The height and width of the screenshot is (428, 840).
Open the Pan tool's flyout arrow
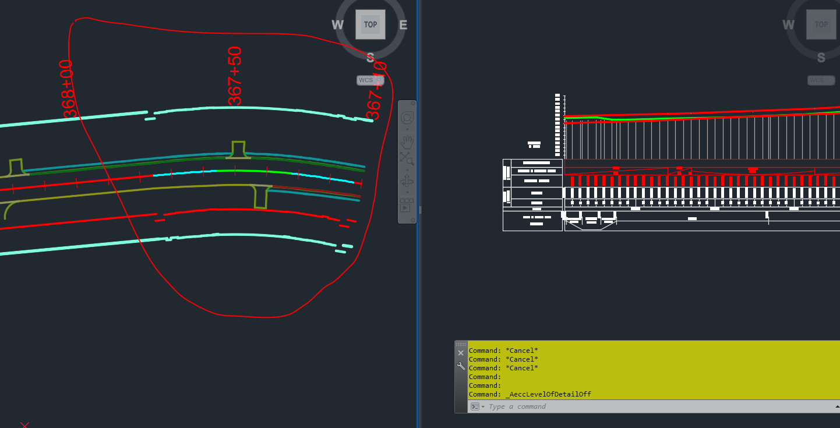click(x=407, y=171)
